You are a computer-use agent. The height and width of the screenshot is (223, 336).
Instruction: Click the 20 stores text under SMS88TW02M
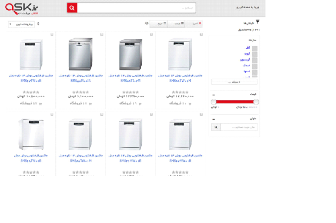(178, 104)
